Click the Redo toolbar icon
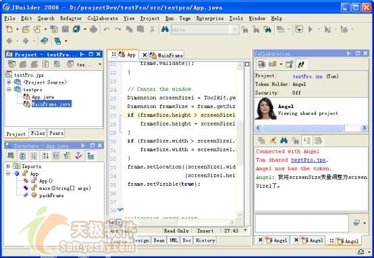 point(118,29)
